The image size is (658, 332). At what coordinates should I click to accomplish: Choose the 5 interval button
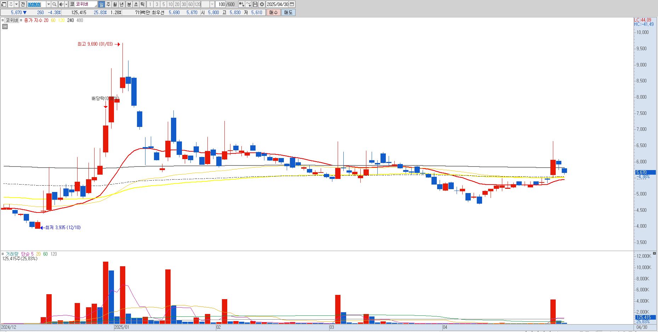164,4
